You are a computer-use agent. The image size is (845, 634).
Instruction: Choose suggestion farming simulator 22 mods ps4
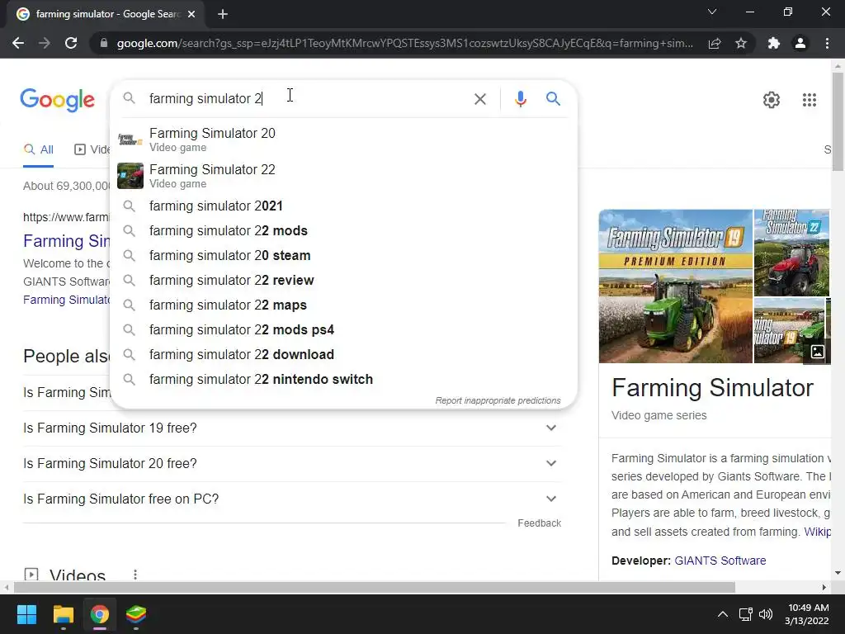coord(343,330)
